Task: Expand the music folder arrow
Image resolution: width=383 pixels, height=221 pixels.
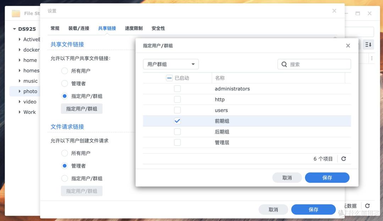Action: 20,81
